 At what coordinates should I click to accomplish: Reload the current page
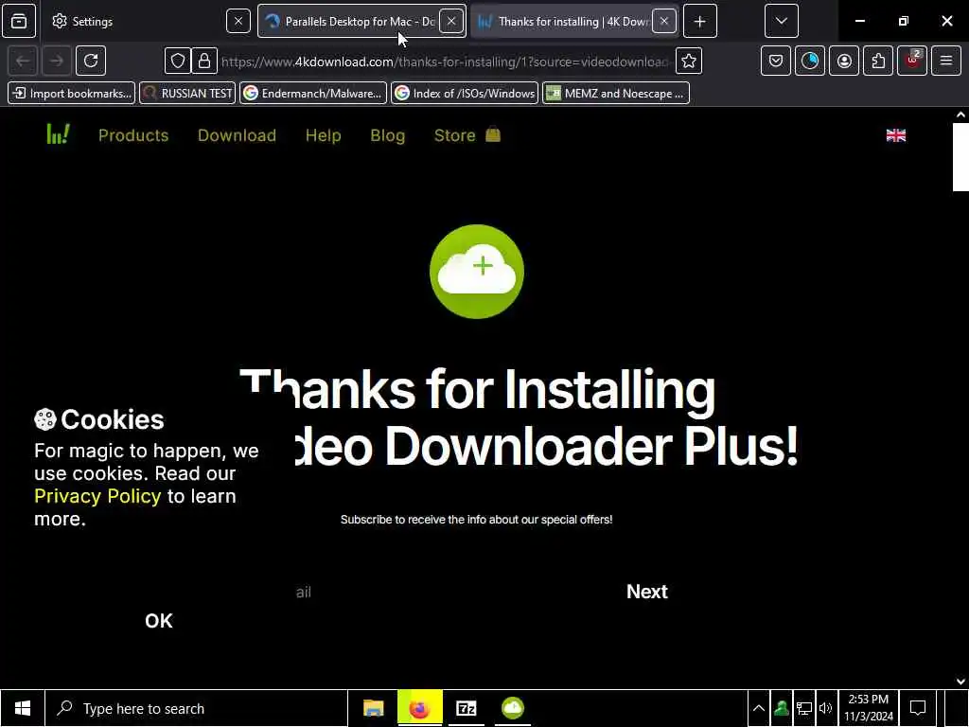pyautogui.click(x=91, y=62)
